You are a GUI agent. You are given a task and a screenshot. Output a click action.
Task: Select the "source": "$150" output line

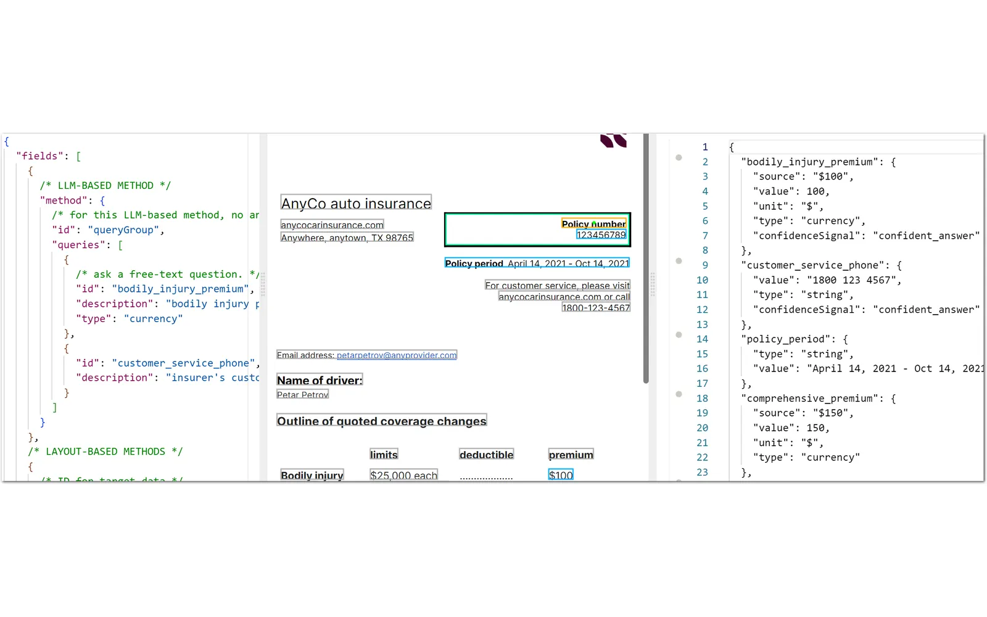803,413
